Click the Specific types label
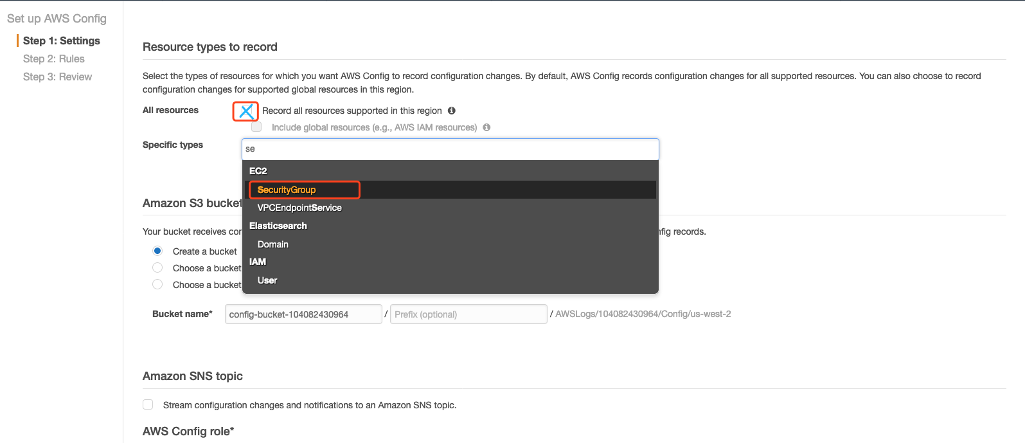The height and width of the screenshot is (443, 1025). (173, 145)
